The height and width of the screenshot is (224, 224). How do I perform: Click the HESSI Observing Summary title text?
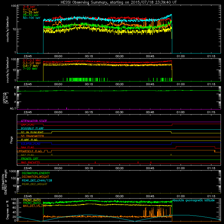tap(119, 3)
